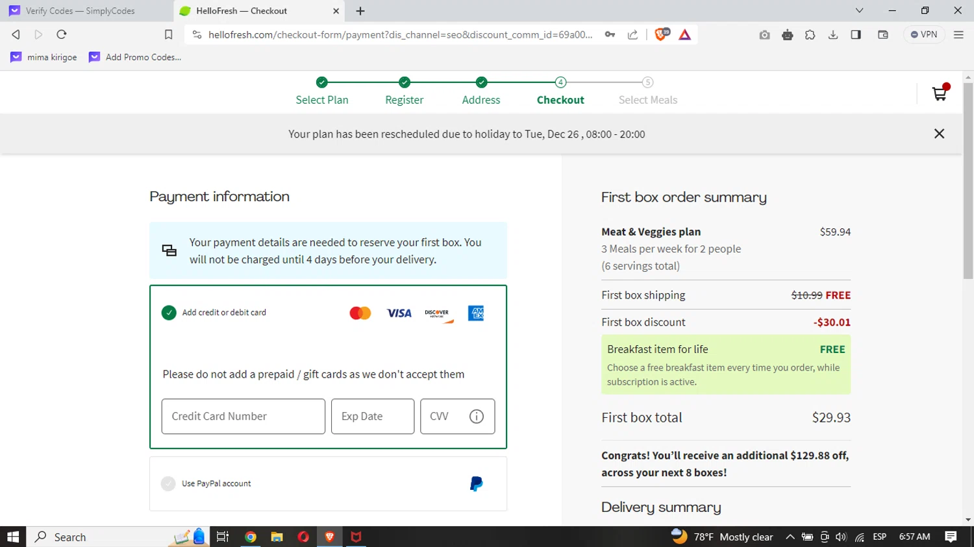Open Brave Rewards triangle icon
The width and height of the screenshot is (974, 547).
click(x=684, y=34)
